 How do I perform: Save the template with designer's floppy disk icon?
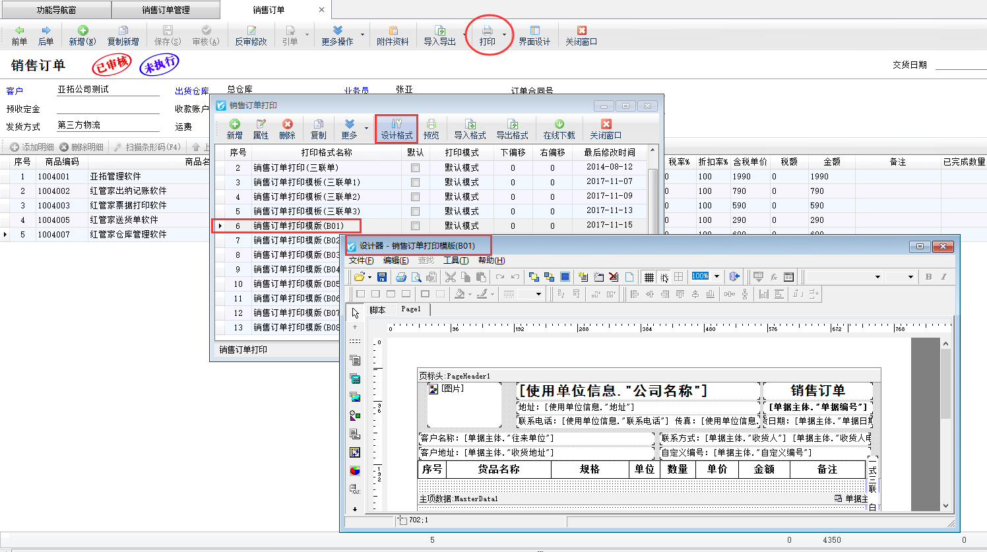point(381,277)
